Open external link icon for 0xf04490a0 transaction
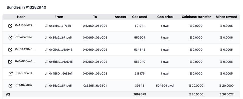This screenshot has width=243, height=99. [10, 50]
